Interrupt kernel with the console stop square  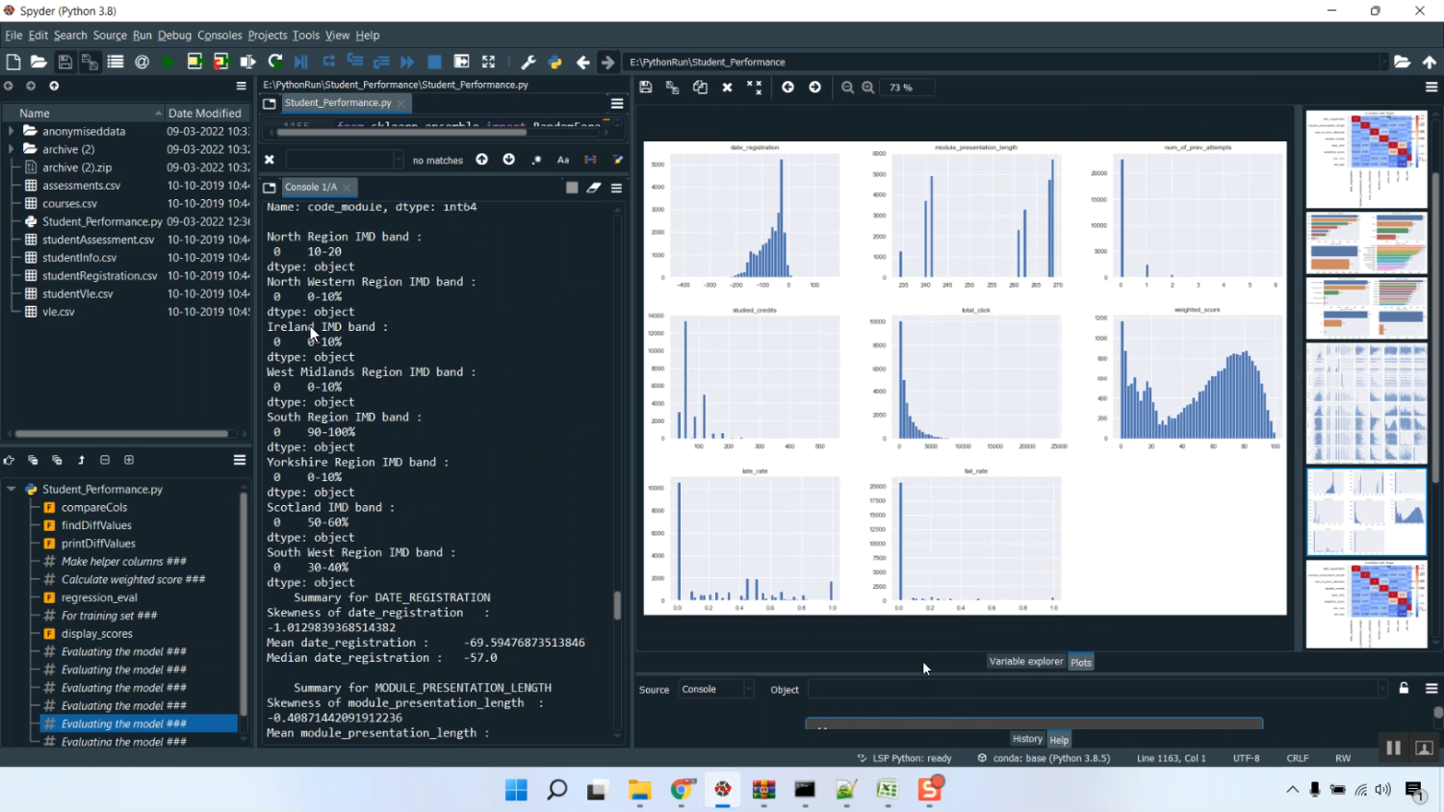tap(572, 188)
